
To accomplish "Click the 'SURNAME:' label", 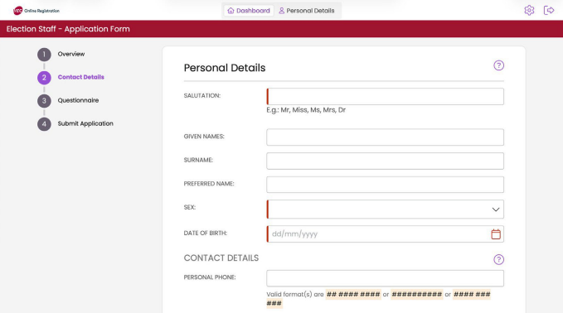I will pyautogui.click(x=198, y=160).
